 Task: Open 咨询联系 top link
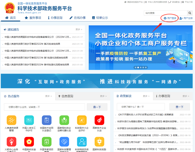click(x=175, y=2)
